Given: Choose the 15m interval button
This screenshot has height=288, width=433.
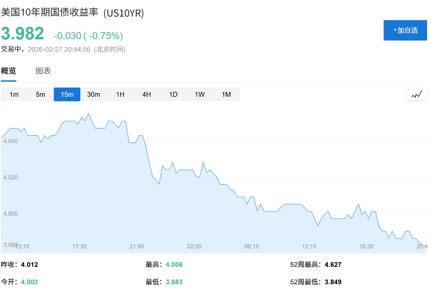Looking at the screenshot, I should click(x=67, y=94).
